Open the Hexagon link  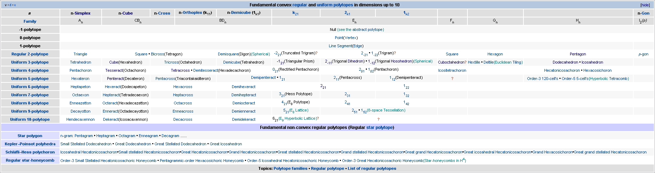pyautogui.click(x=495, y=54)
